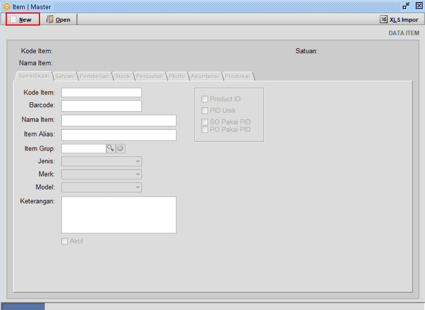This screenshot has width=425, height=310.
Task: Click the restore window icon in title bar
Action: point(406,6)
